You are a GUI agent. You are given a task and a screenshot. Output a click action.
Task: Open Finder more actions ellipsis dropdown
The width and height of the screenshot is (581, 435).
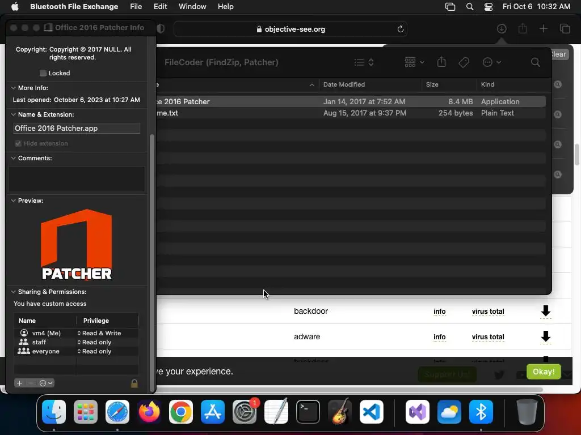coord(492,62)
